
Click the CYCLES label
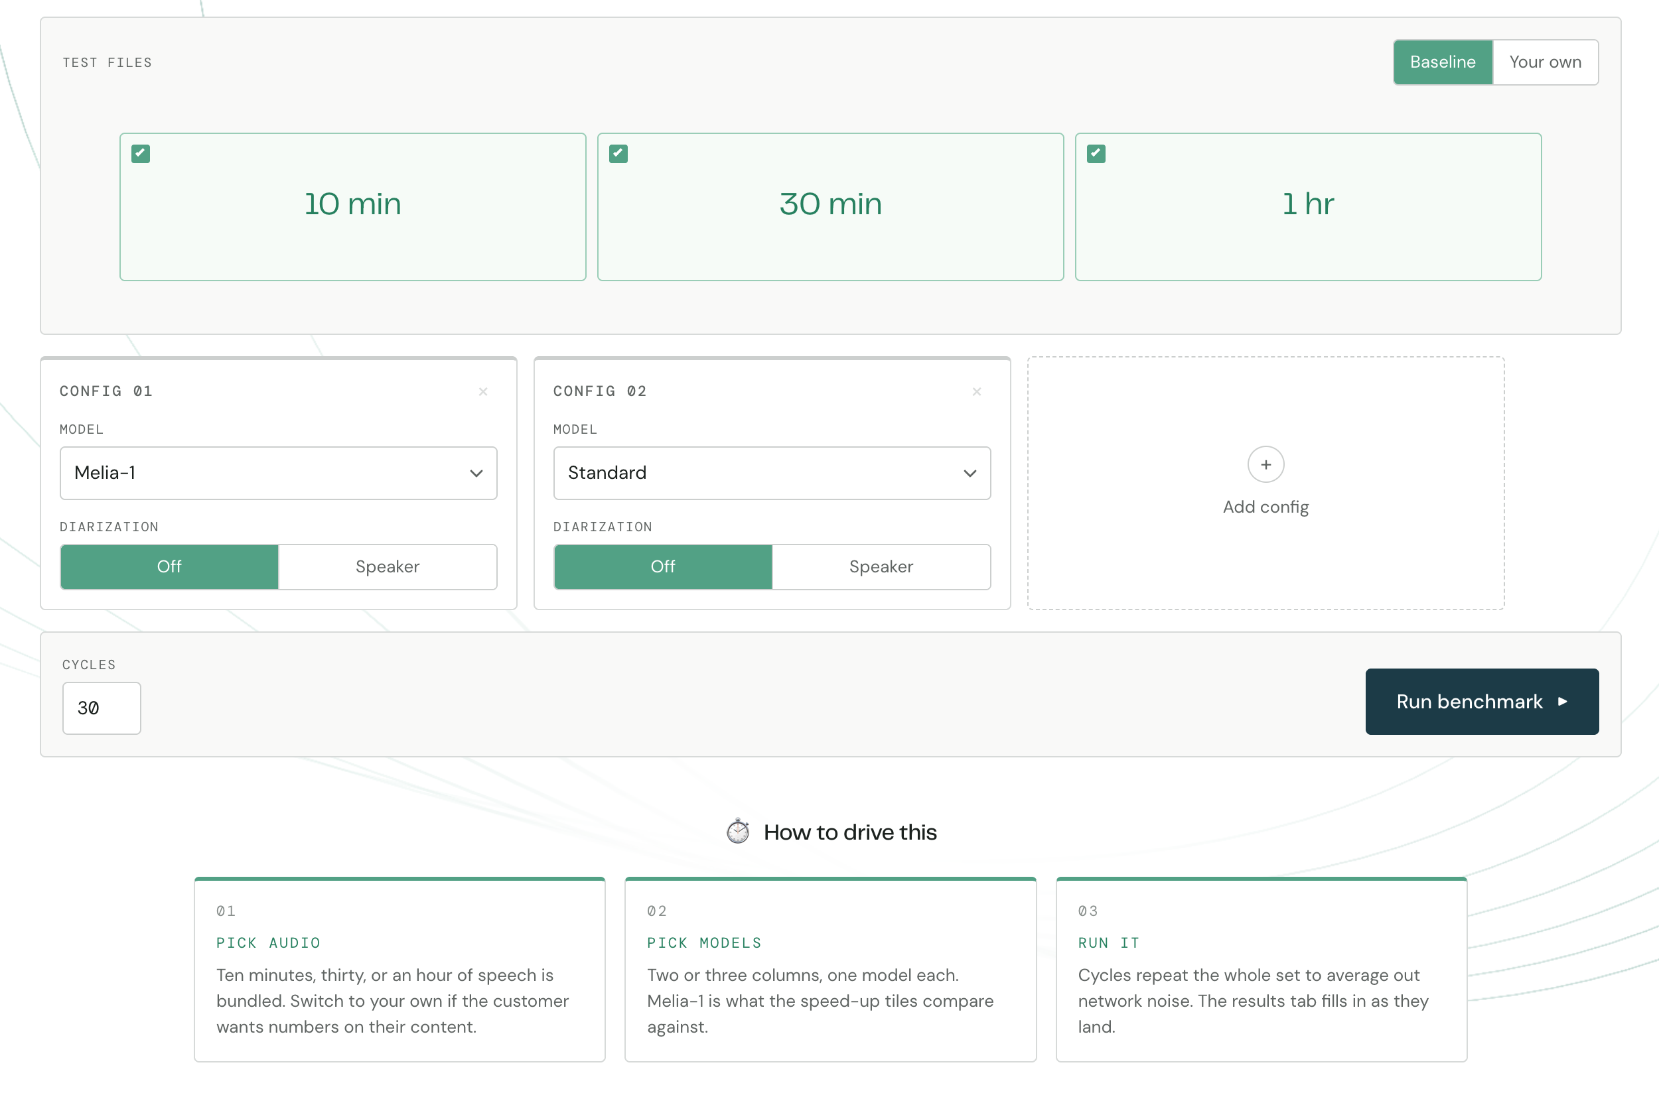point(90,665)
